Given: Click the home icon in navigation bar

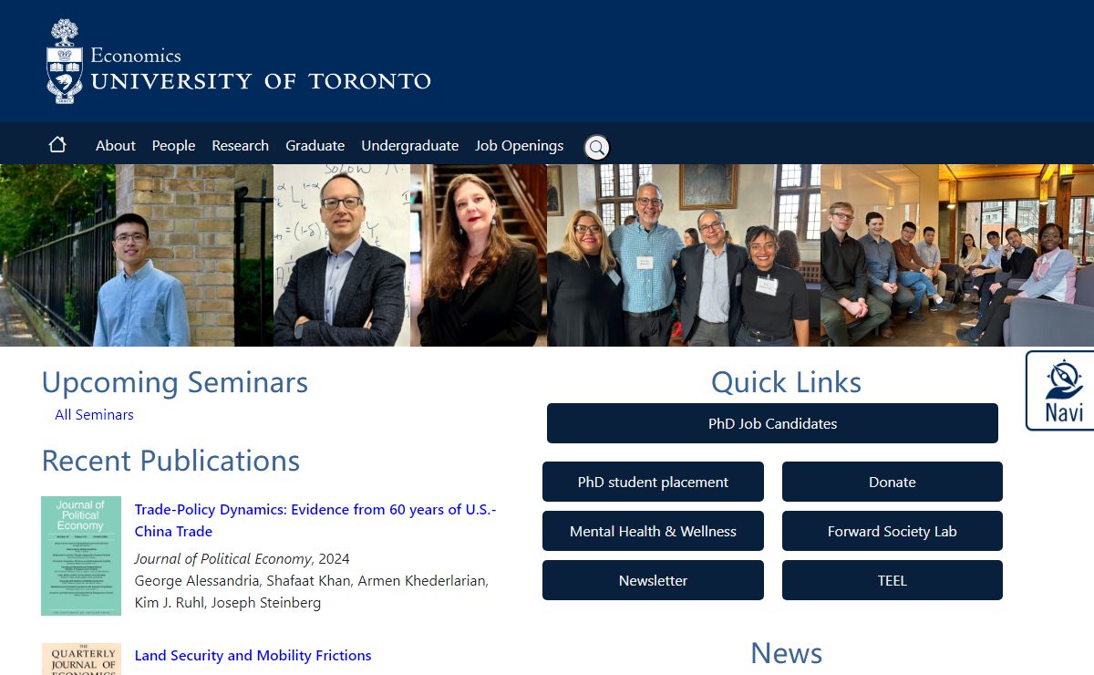Looking at the screenshot, I should tap(57, 144).
